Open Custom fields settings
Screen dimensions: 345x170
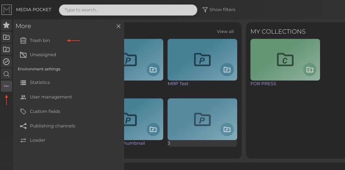pos(45,111)
